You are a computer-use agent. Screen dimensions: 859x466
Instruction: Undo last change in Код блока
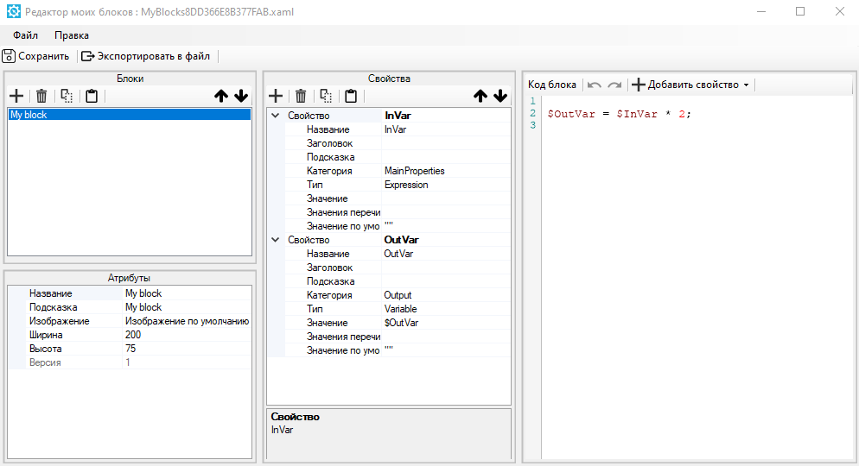click(x=594, y=85)
